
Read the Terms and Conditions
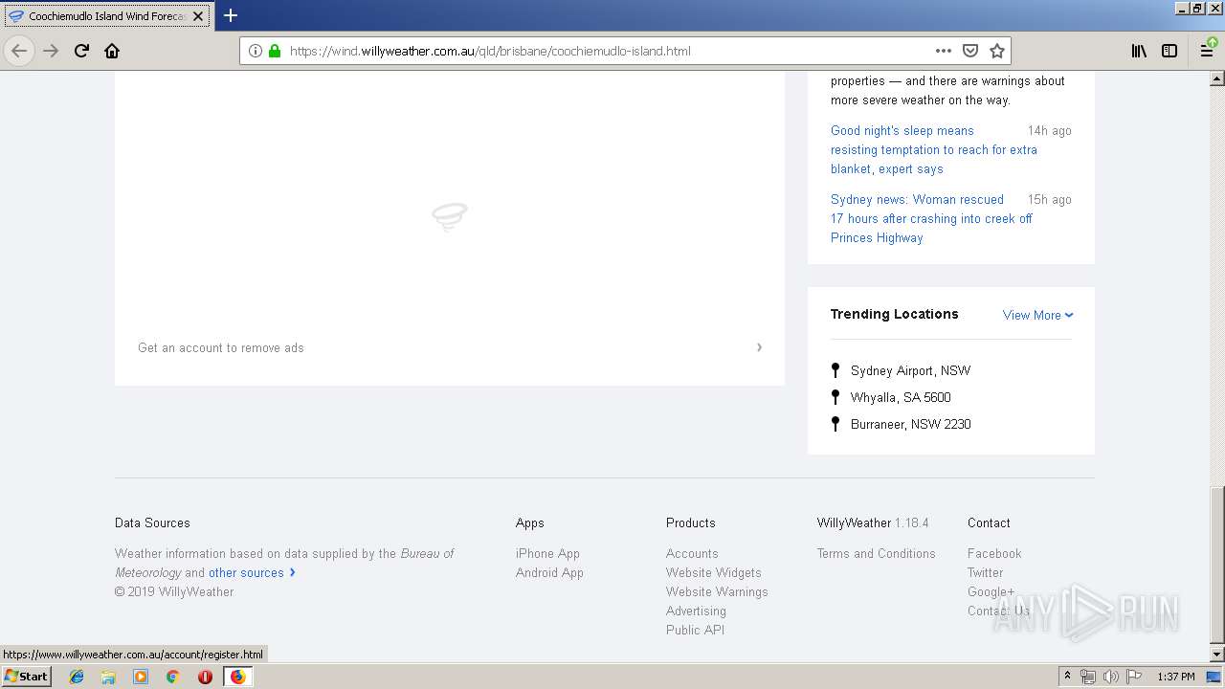coord(876,553)
